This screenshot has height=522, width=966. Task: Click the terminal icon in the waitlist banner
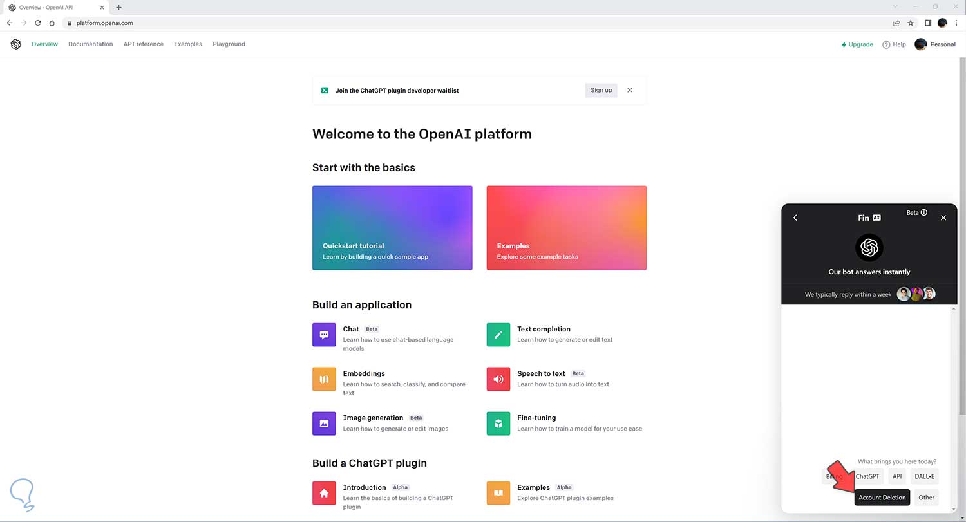point(325,91)
